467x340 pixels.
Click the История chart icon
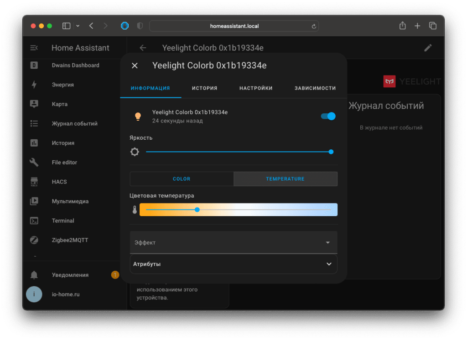pos(34,143)
